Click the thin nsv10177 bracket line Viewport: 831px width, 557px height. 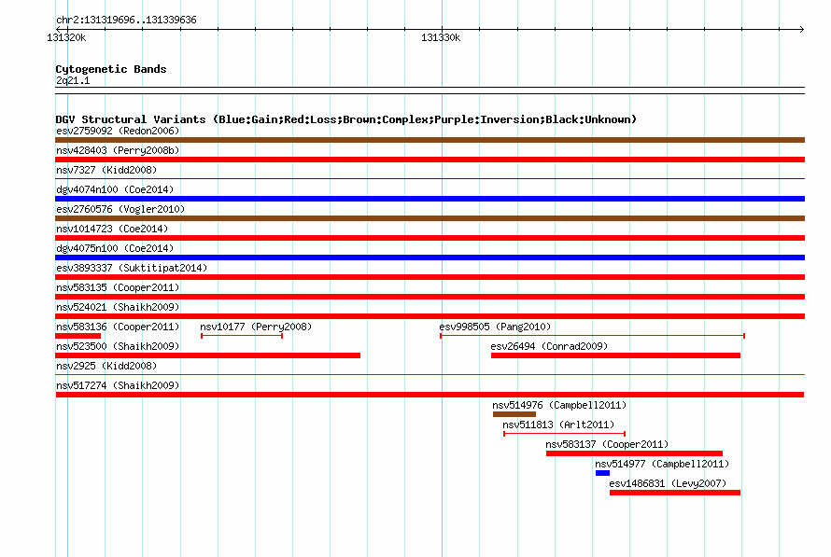242,336
